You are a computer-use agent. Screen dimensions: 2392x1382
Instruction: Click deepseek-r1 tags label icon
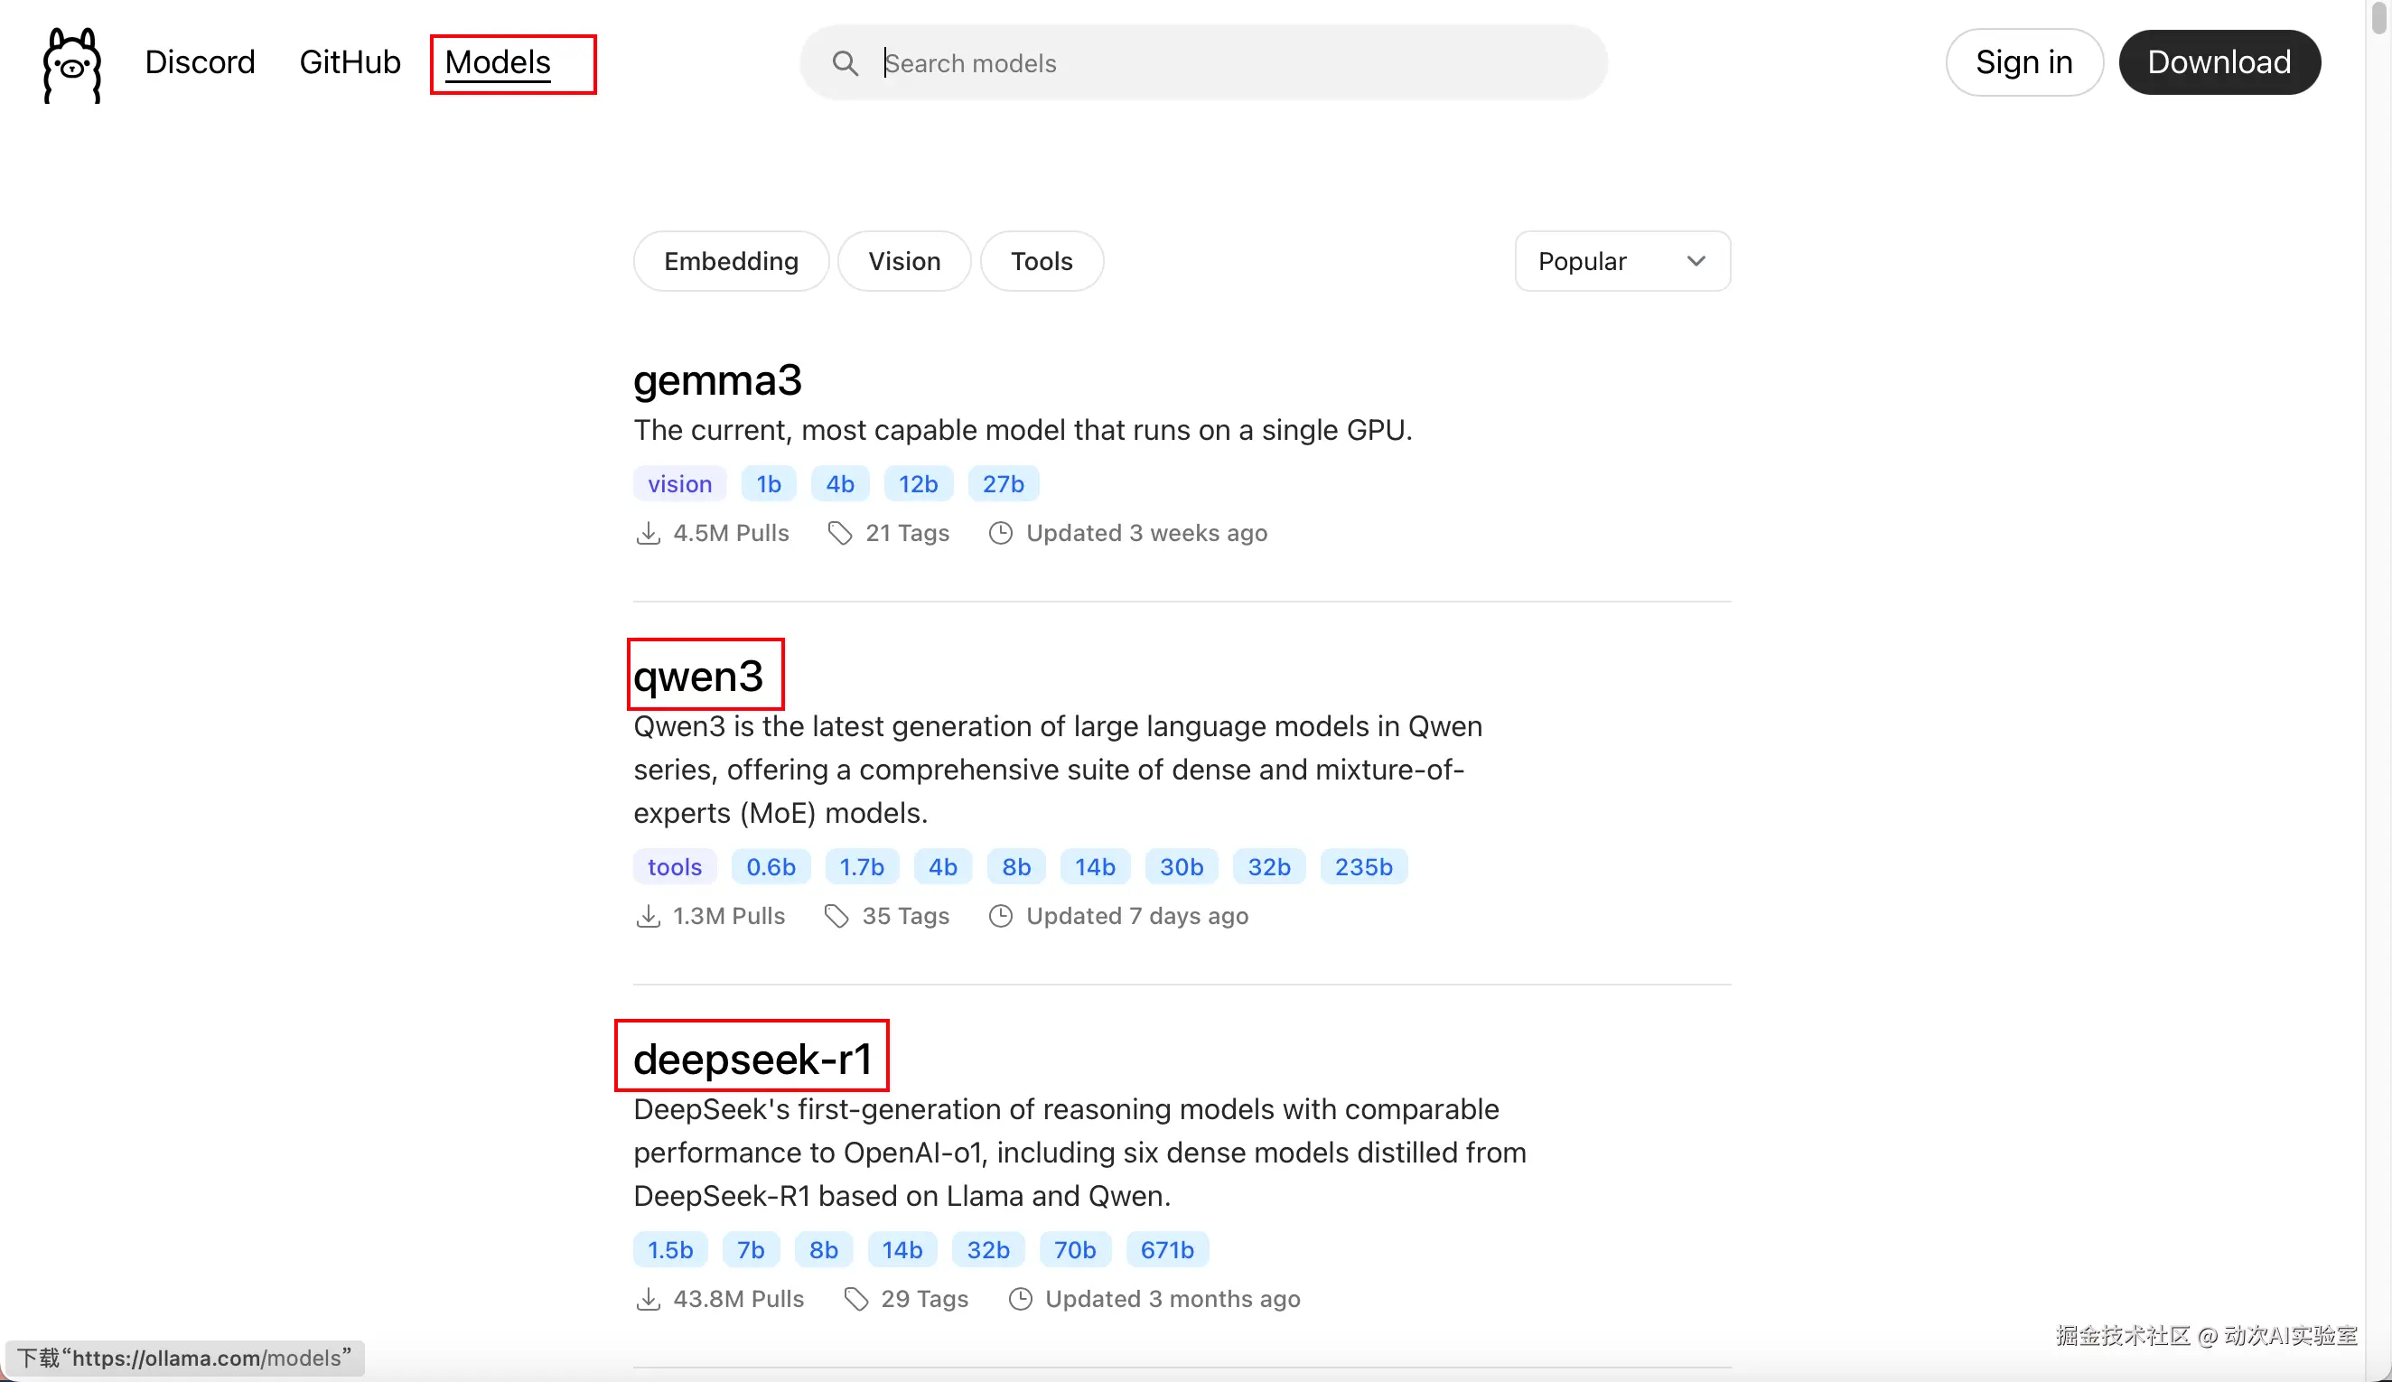(855, 1299)
